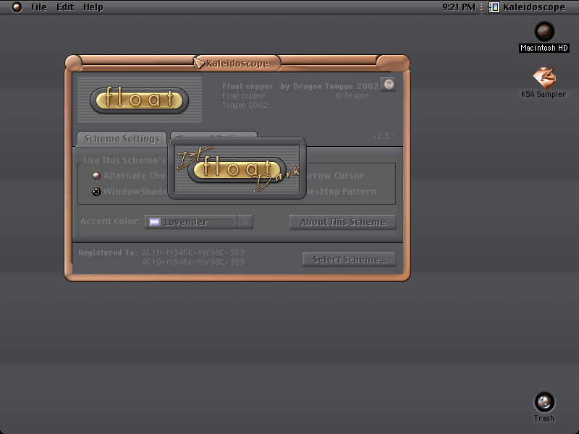
Task: Open the Accent Color Lavender popup menu
Action: coord(198,222)
